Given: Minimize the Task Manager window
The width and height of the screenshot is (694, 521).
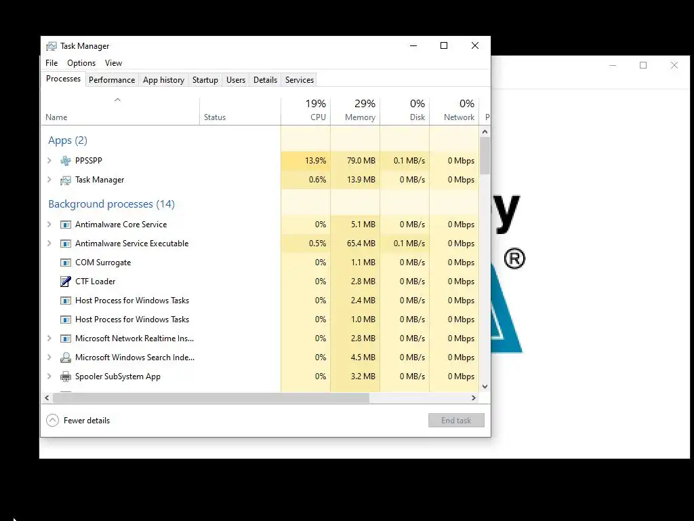Looking at the screenshot, I should coord(413,45).
